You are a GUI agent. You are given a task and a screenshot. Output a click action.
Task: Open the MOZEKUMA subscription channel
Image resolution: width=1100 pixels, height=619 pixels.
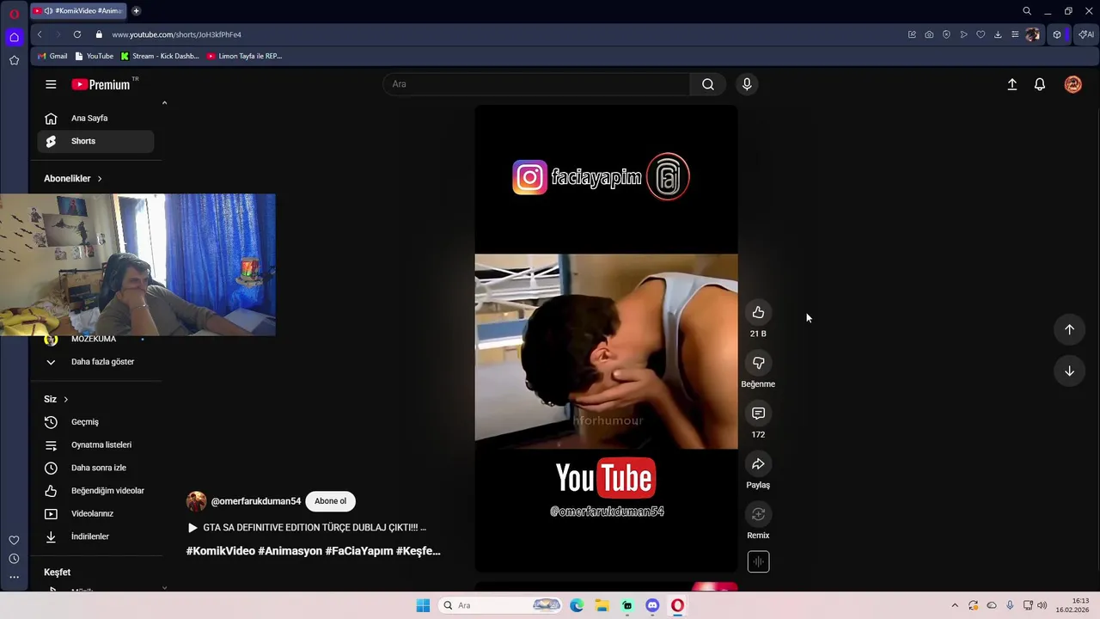pos(95,340)
